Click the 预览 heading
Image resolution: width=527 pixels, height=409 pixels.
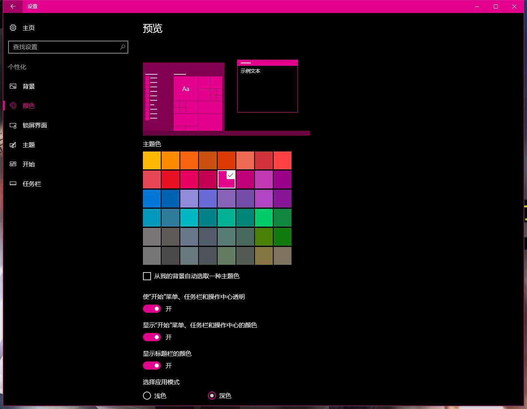pyautogui.click(x=153, y=28)
